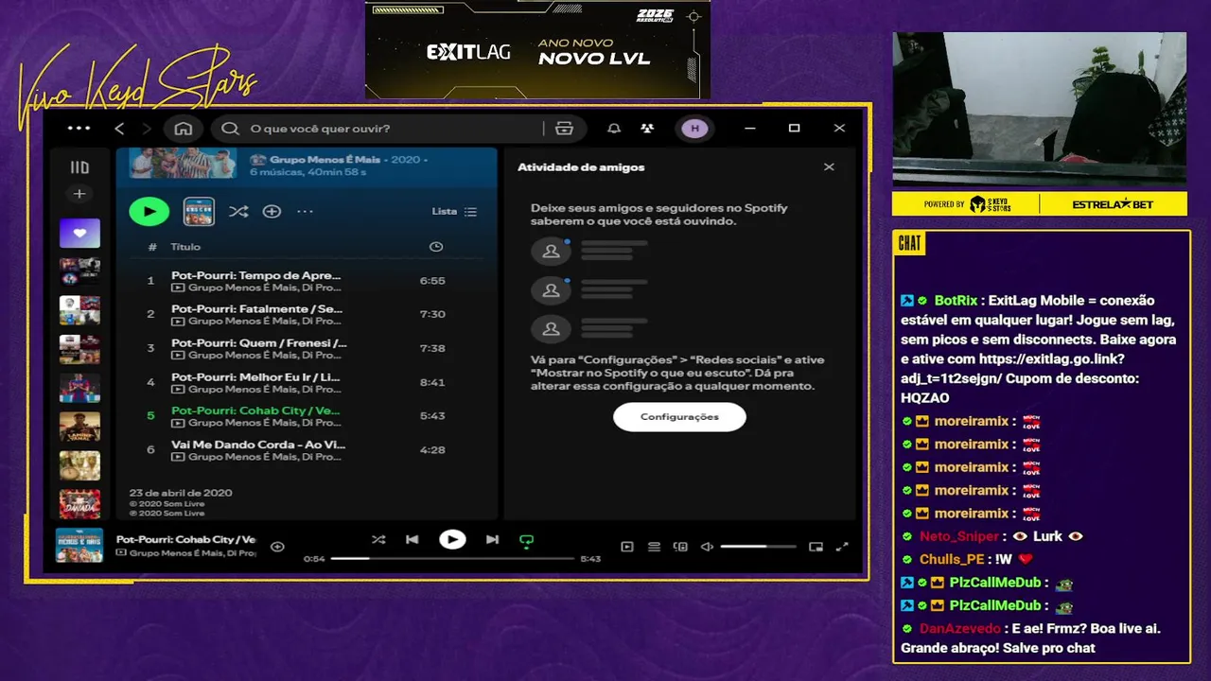Mute the volume speaker icon
This screenshot has width=1211, height=681.
707,547
